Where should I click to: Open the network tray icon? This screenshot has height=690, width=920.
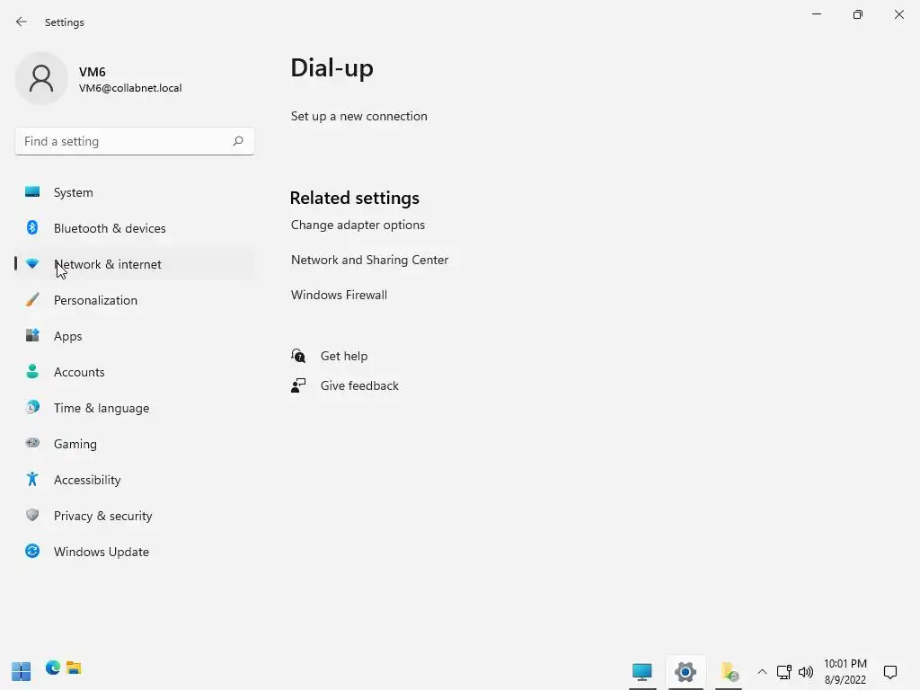(x=783, y=672)
